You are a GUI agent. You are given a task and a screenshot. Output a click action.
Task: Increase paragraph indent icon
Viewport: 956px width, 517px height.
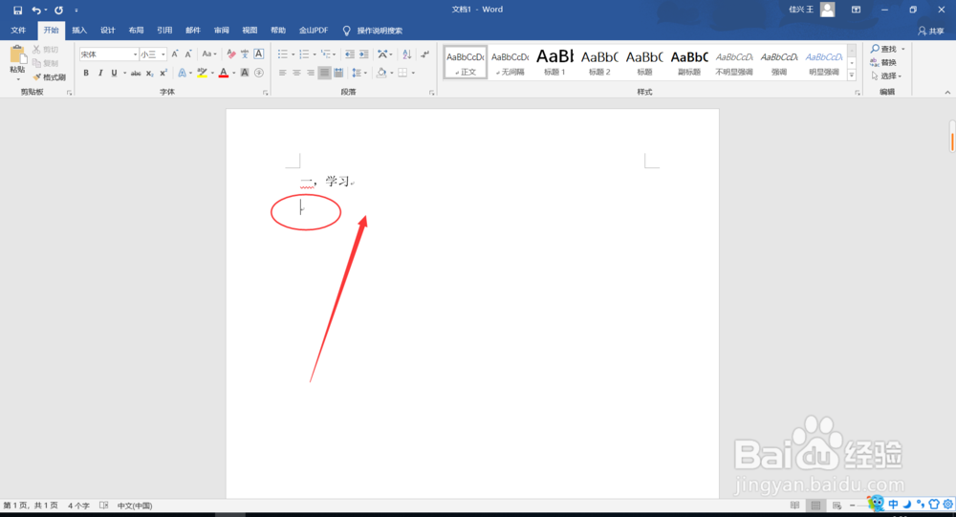(364, 54)
